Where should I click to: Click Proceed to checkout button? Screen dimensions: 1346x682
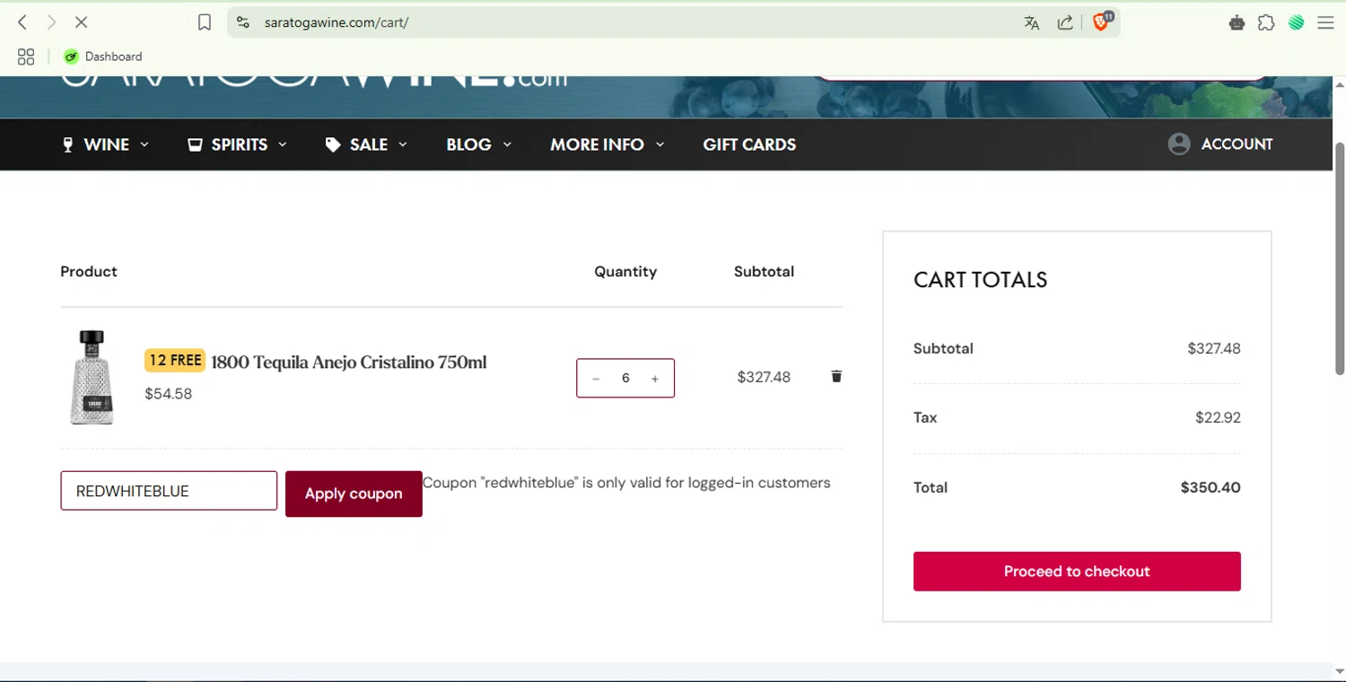click(1077, 572)
